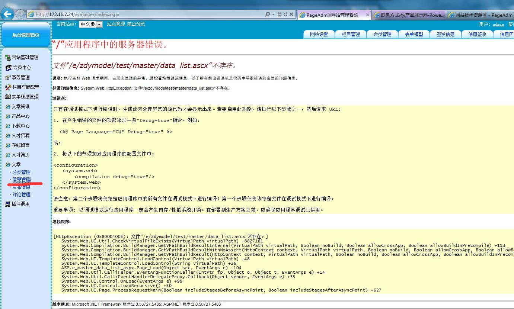Open 会员中心 in the sidebar
This screenshot has height=309, width=514.
(22, 67)
